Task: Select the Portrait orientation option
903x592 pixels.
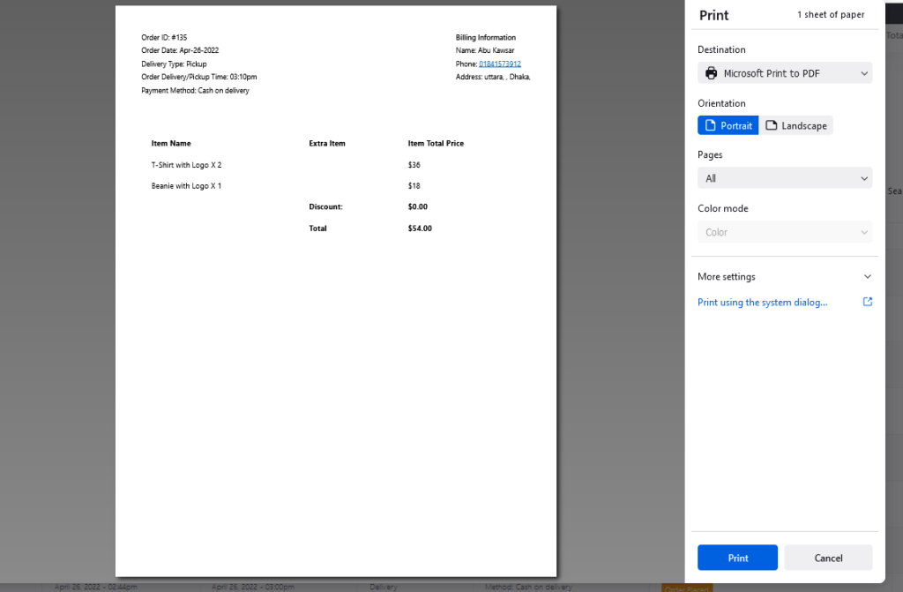Action: (x=728, y=125)
